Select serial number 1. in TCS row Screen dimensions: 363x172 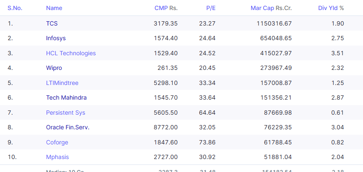(x=10, y=23)
